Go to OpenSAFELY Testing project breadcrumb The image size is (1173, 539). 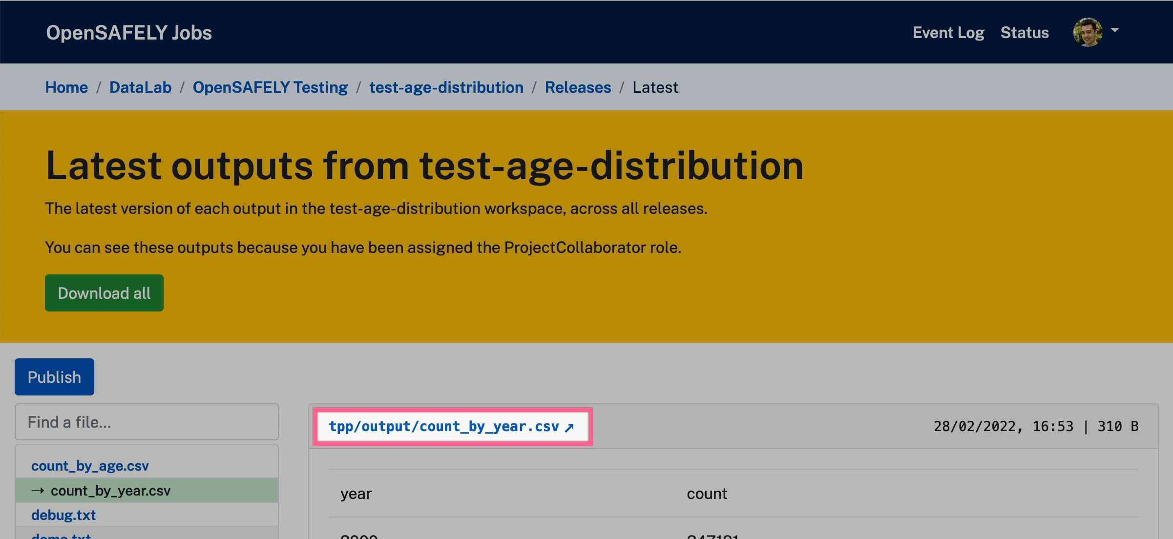click(270, 87)
